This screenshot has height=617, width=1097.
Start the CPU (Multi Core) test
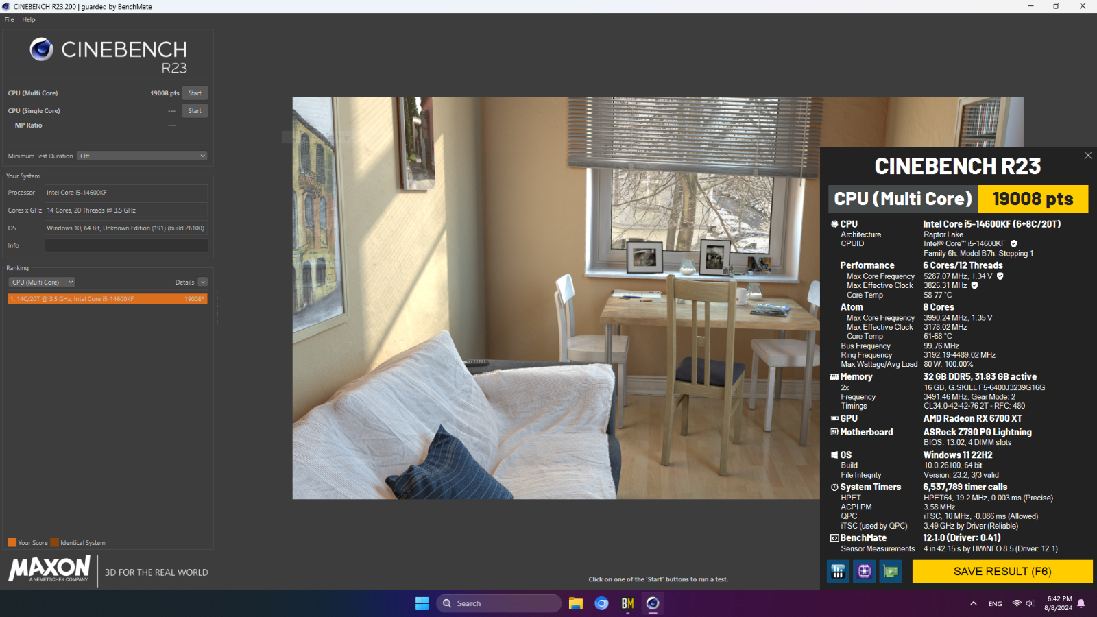coord(195,93)
